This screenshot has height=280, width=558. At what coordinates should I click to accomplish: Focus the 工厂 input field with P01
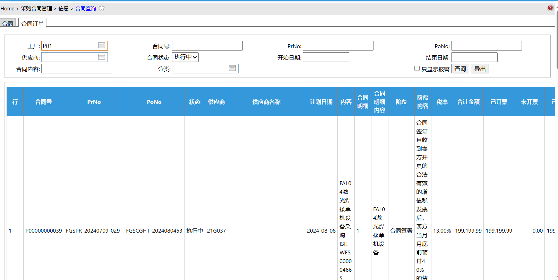coord(75,46)
